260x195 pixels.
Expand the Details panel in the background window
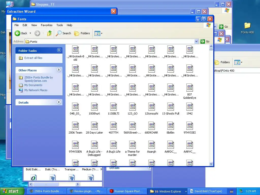(149, 168)
